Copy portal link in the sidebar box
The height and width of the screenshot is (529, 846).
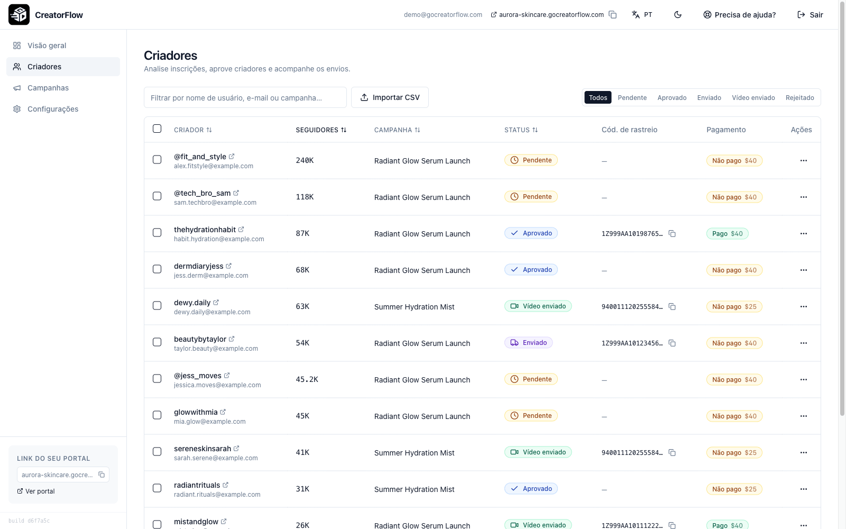click(102, 475)
